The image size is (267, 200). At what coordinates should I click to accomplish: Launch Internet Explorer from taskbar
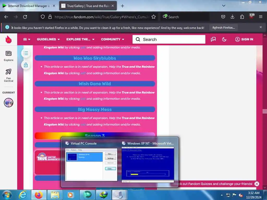point(22,195)
